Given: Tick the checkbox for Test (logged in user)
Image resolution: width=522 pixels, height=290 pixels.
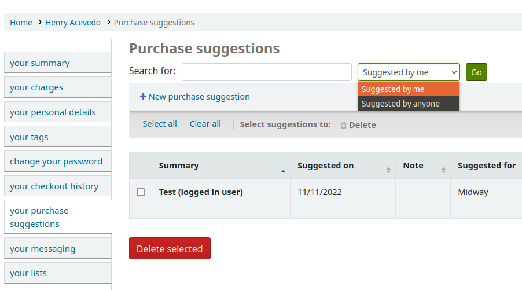Looking at the screenshot, I should click(141, 192).
